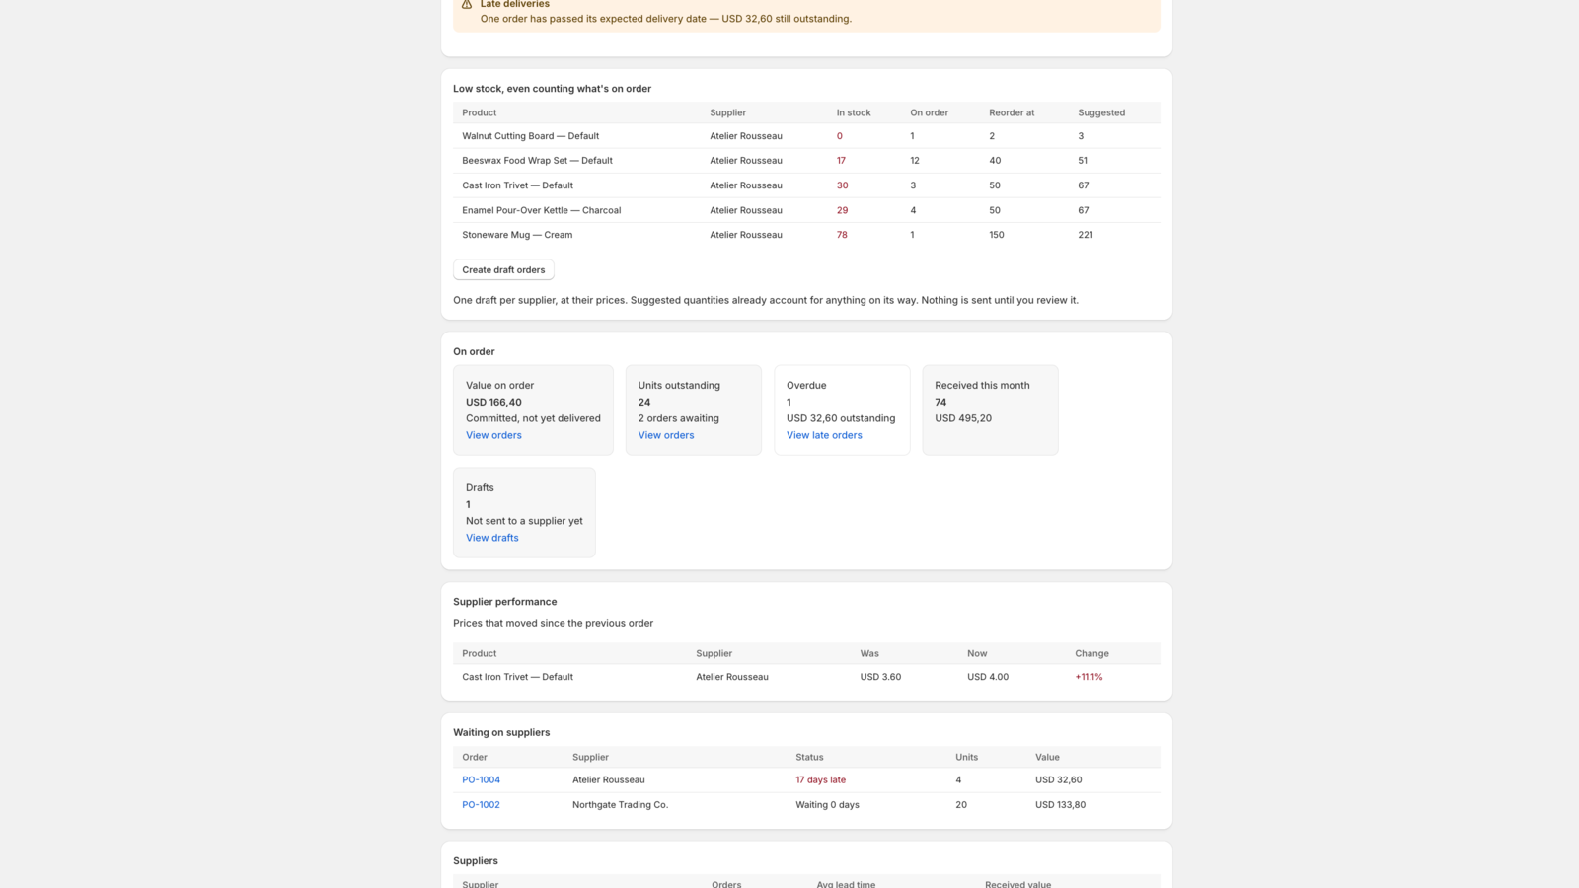Select the Walnut Cutting Board — Default row
This screenshot has width=1579, height=888.
[806, 136]
